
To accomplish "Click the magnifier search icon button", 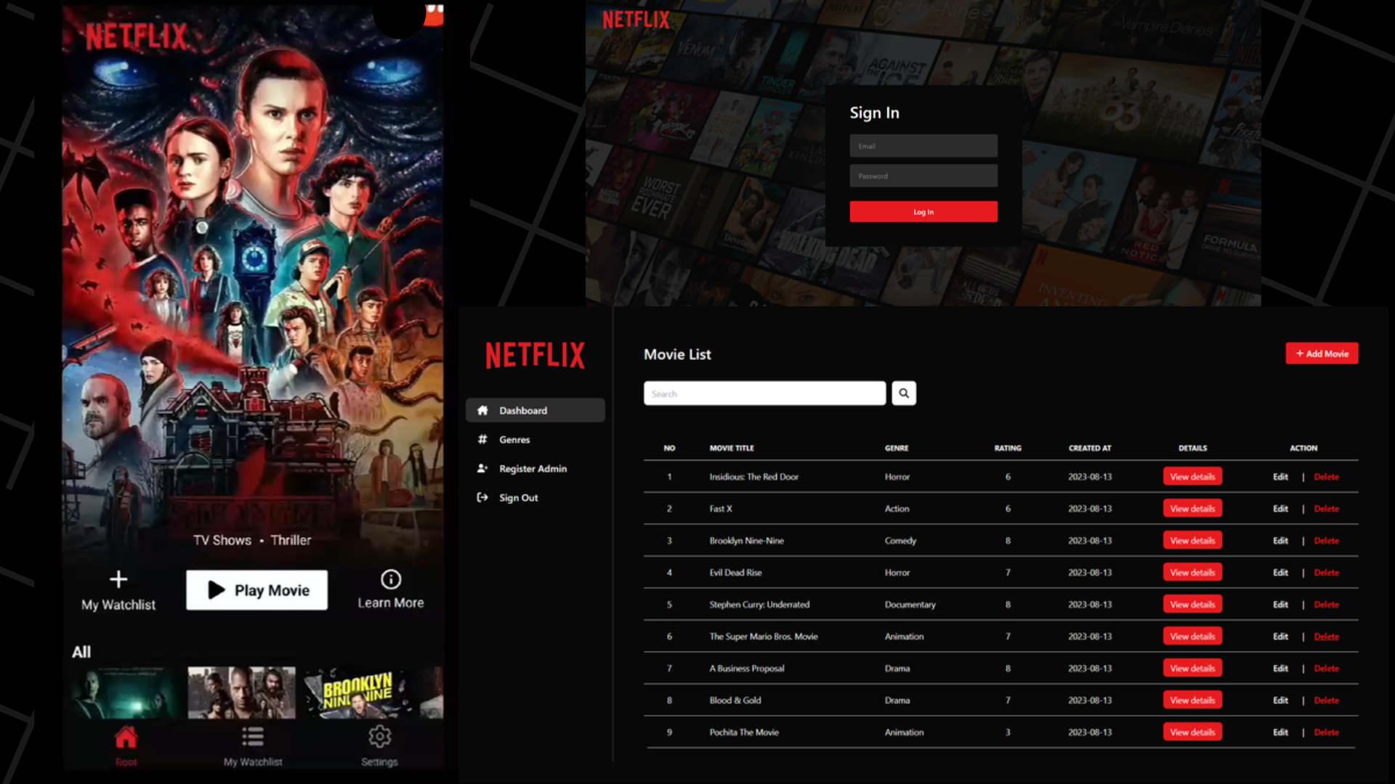I will click(x=904, y=393).
